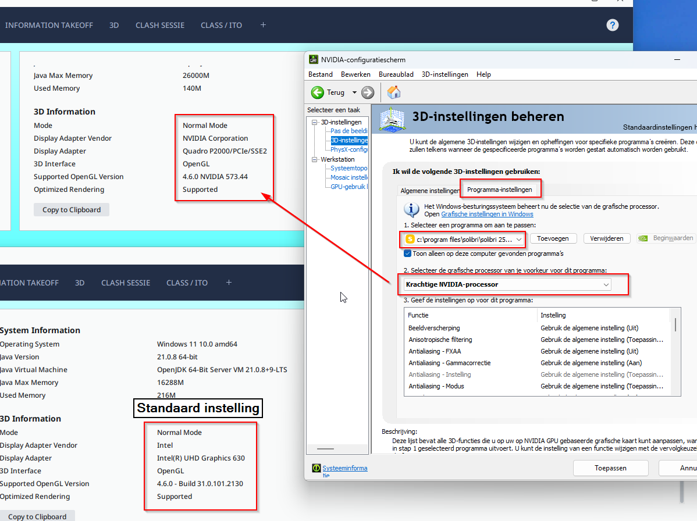Image resolution: width=697 pixels, height=521 pixels.
Task: Open the 3D-instellingen menu
Action: tap(445, 74)
